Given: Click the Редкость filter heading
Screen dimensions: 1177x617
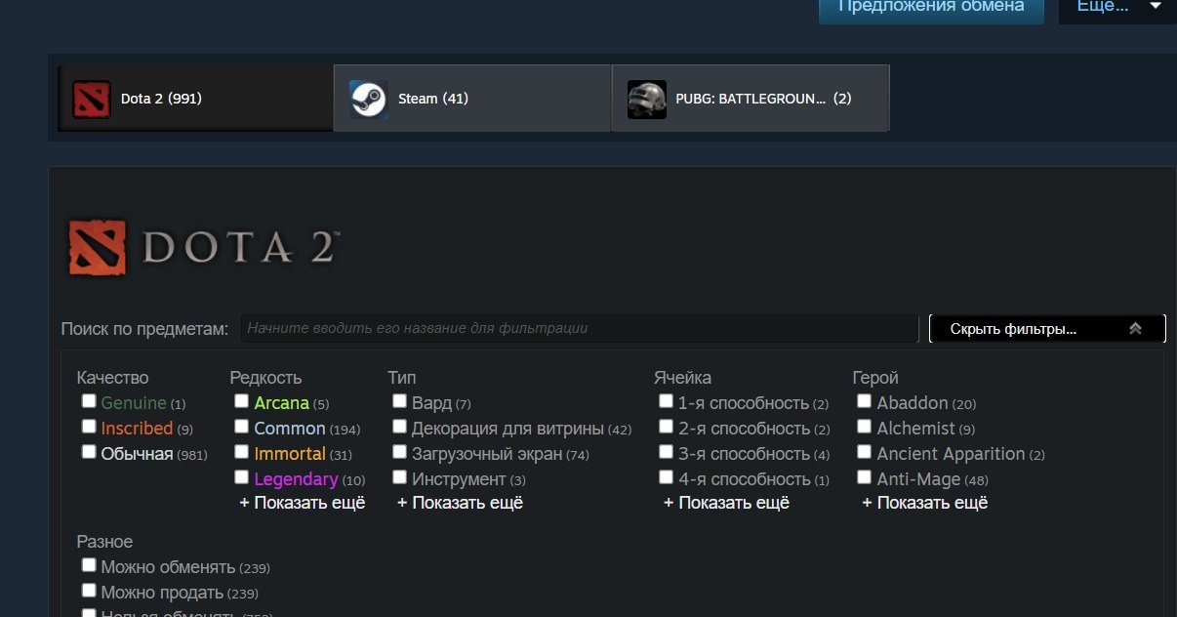Looking at the screenshot, I should tap(265, 378).
